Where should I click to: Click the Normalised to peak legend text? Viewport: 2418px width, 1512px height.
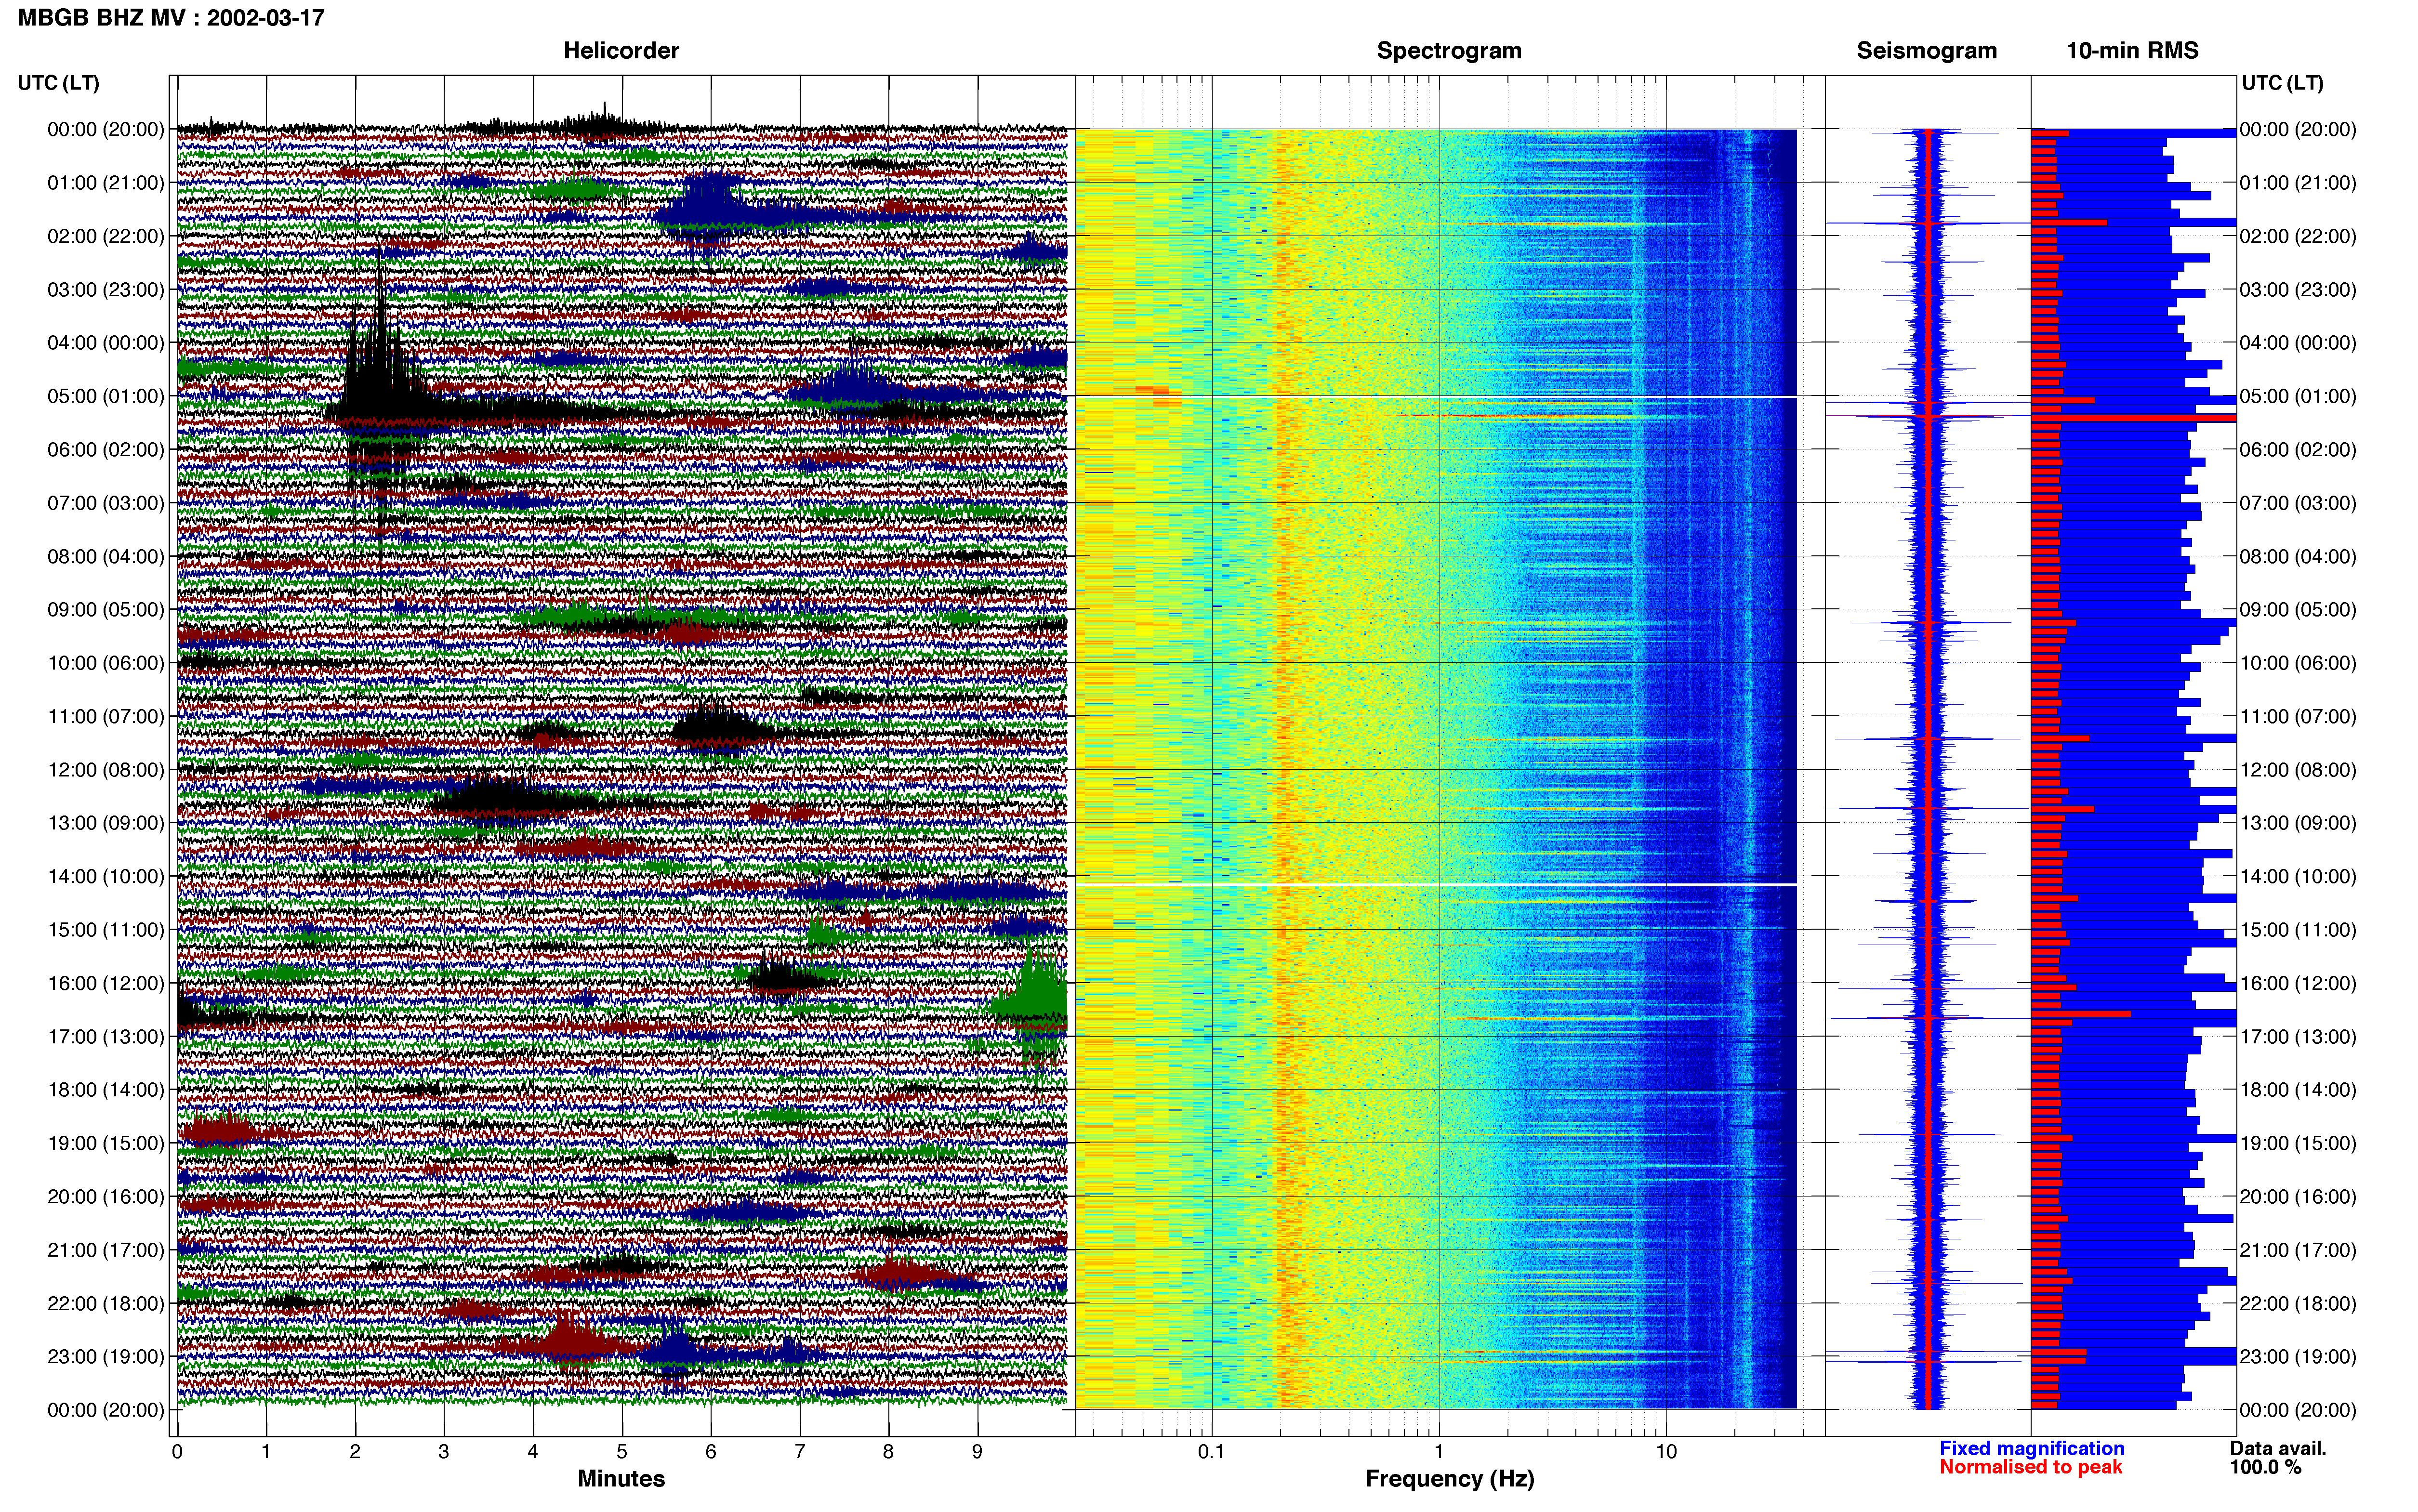pos(2031,1467)
